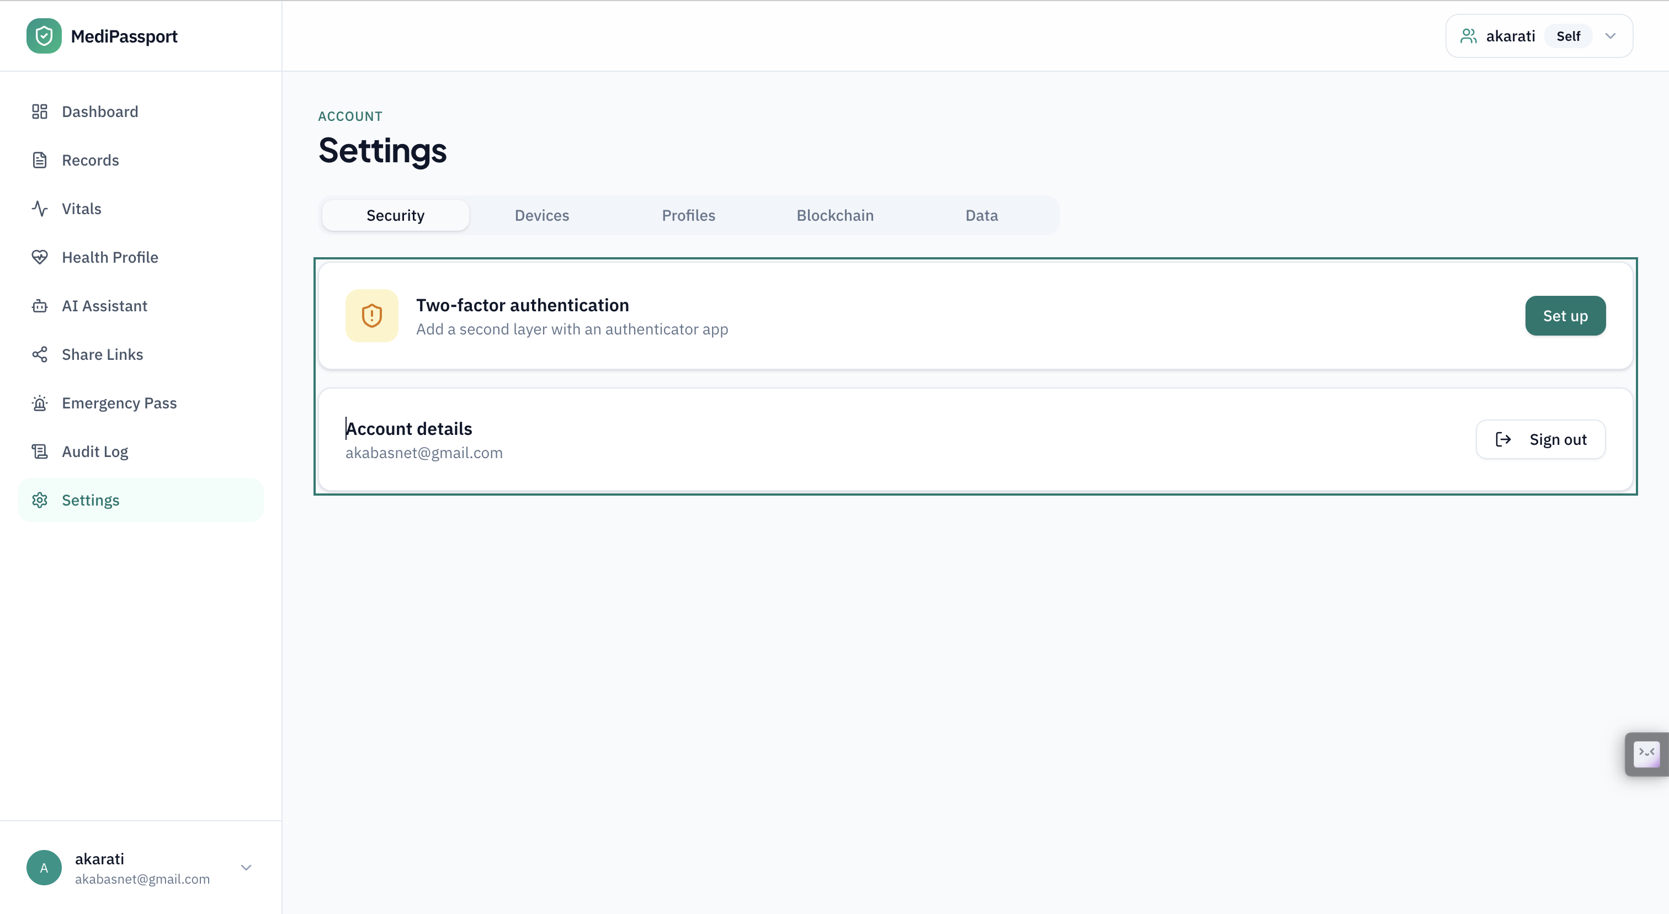Image resolution: width=1669 pixels, height=914 pixels.
Task: Click the floating chat widget icon
Action: click(1646, 754)
